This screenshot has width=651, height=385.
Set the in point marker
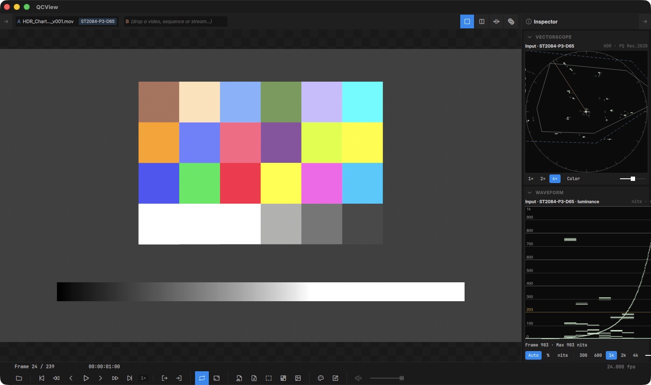pos(164,378)
